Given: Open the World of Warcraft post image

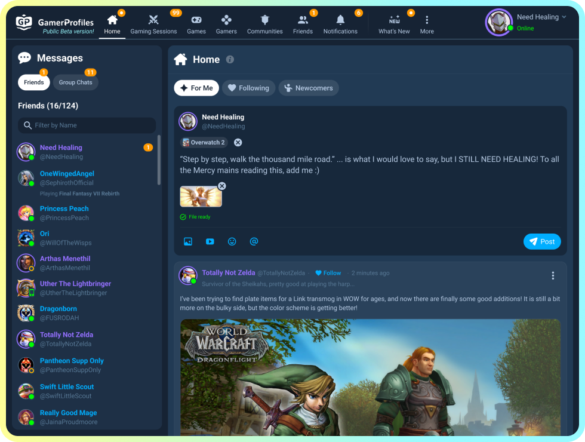Looking at the screenshot, I should (x=370, y=377).
